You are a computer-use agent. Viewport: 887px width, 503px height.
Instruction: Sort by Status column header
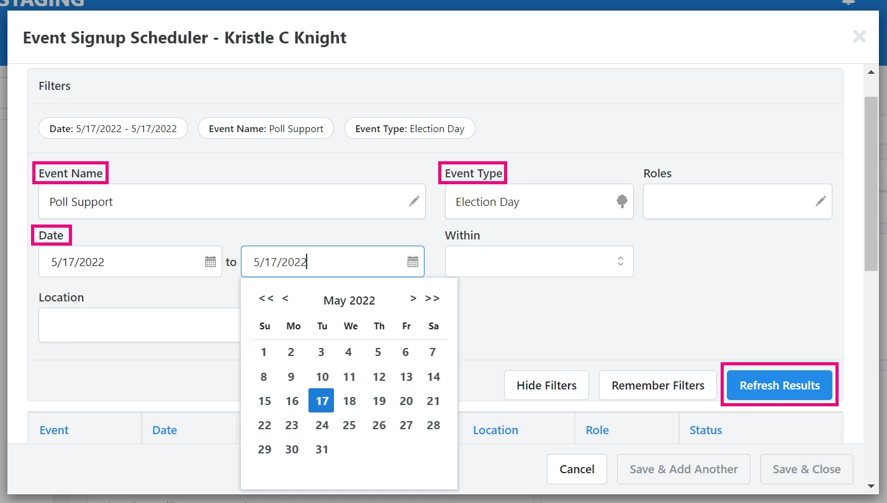tap(706, 430)
